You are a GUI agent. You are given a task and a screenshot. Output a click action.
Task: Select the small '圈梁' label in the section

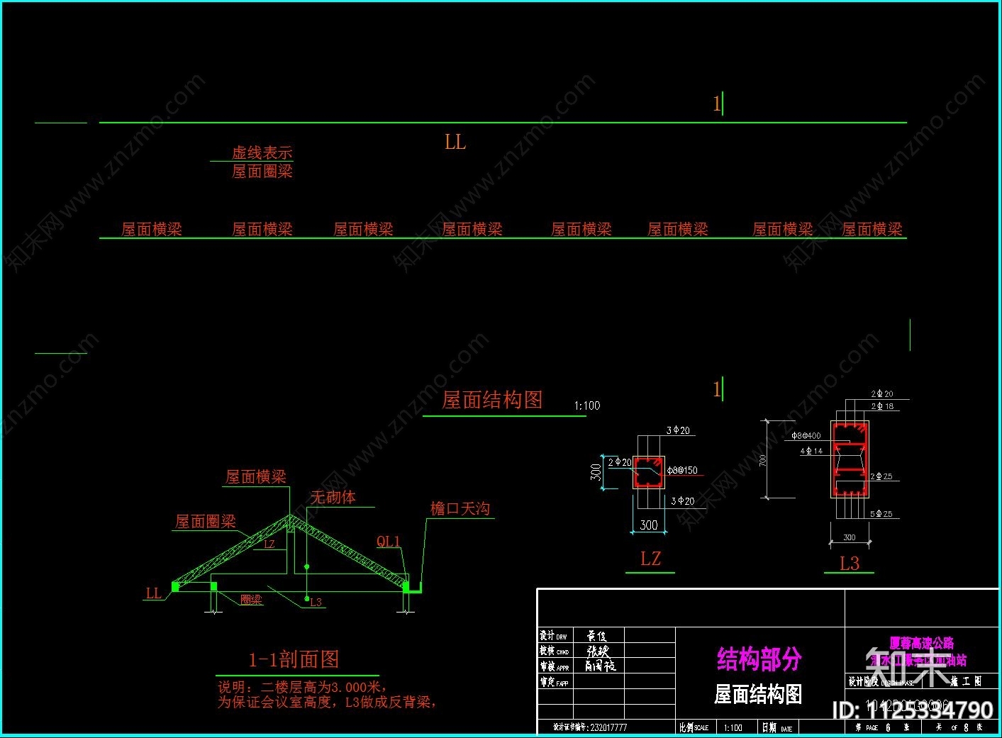click(x=251, y=600)
